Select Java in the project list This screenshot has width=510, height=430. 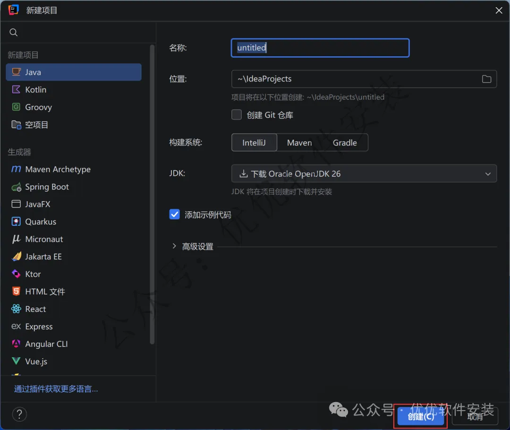coord(74,72)
